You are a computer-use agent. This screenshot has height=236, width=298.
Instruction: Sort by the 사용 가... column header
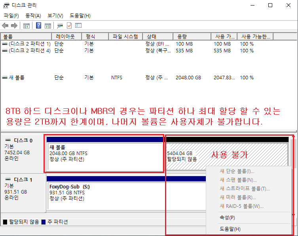(224, 36)
